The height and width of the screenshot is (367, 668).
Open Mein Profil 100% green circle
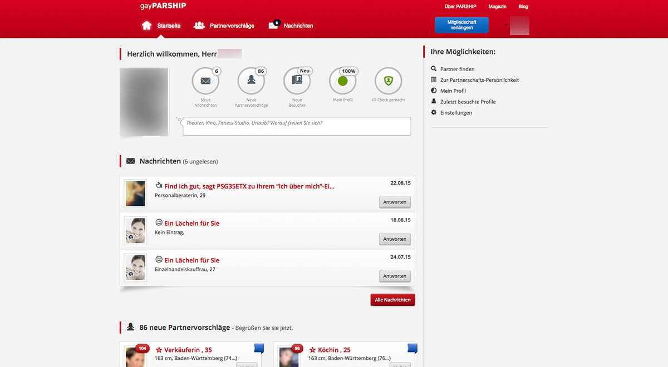click(342, 81)
